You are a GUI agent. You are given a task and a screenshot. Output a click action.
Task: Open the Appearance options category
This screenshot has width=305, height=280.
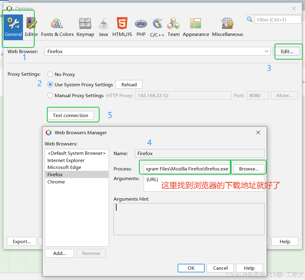(196, 27)
